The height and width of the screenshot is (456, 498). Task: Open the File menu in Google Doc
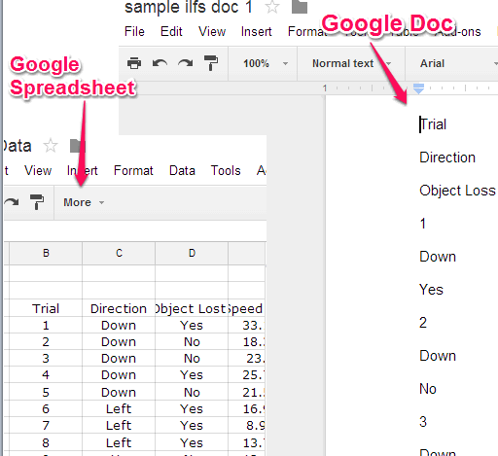[x=134, y=32]
